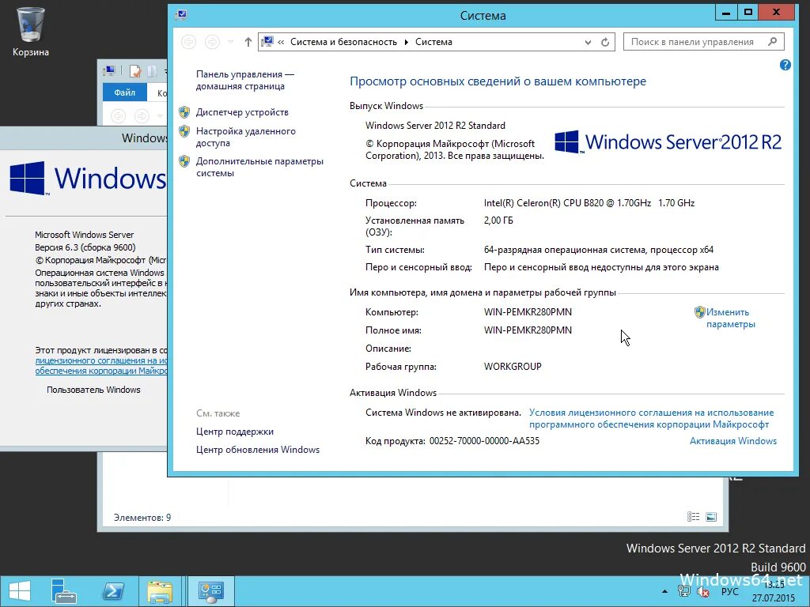
Task: Click the network icon in system tray
Action: (x=684, y=592)
